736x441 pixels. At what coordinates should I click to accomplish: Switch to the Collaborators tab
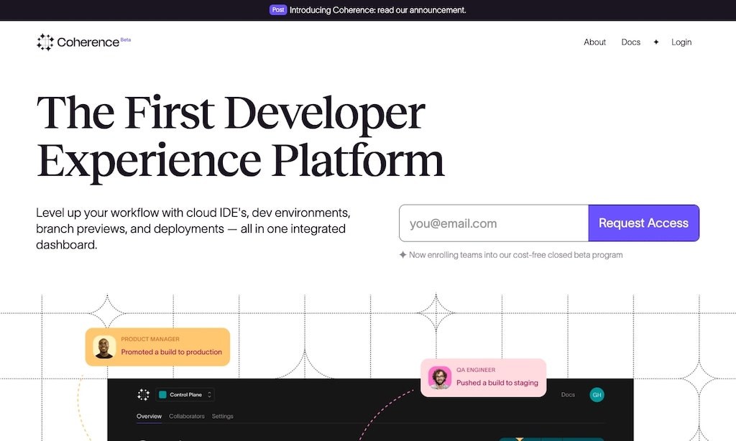click(x=187, y=416)
